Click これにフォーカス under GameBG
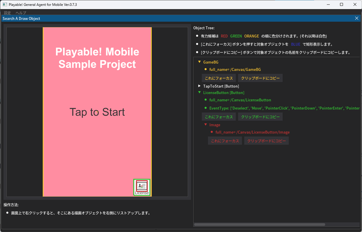This screenshot has height=232, width=362. tap(219, 78)
